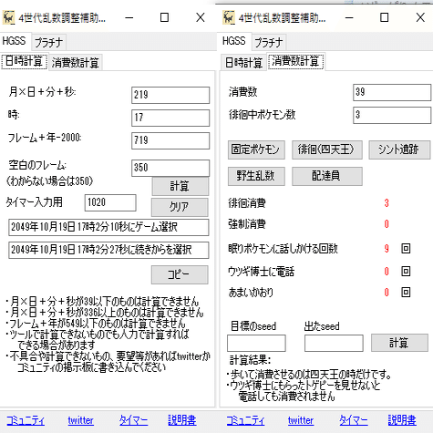Click the 配達員 button
This screenshot has width=433, height=433.
(327, 176)
